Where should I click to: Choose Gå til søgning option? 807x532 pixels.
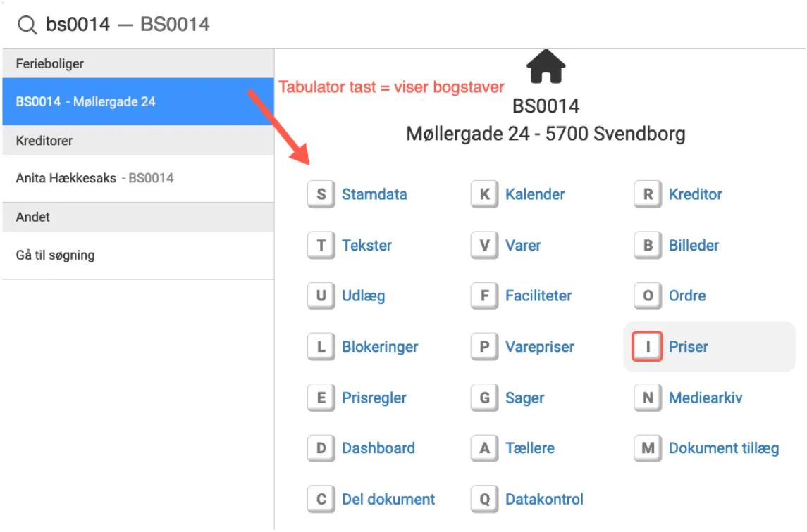click(55, 255)
